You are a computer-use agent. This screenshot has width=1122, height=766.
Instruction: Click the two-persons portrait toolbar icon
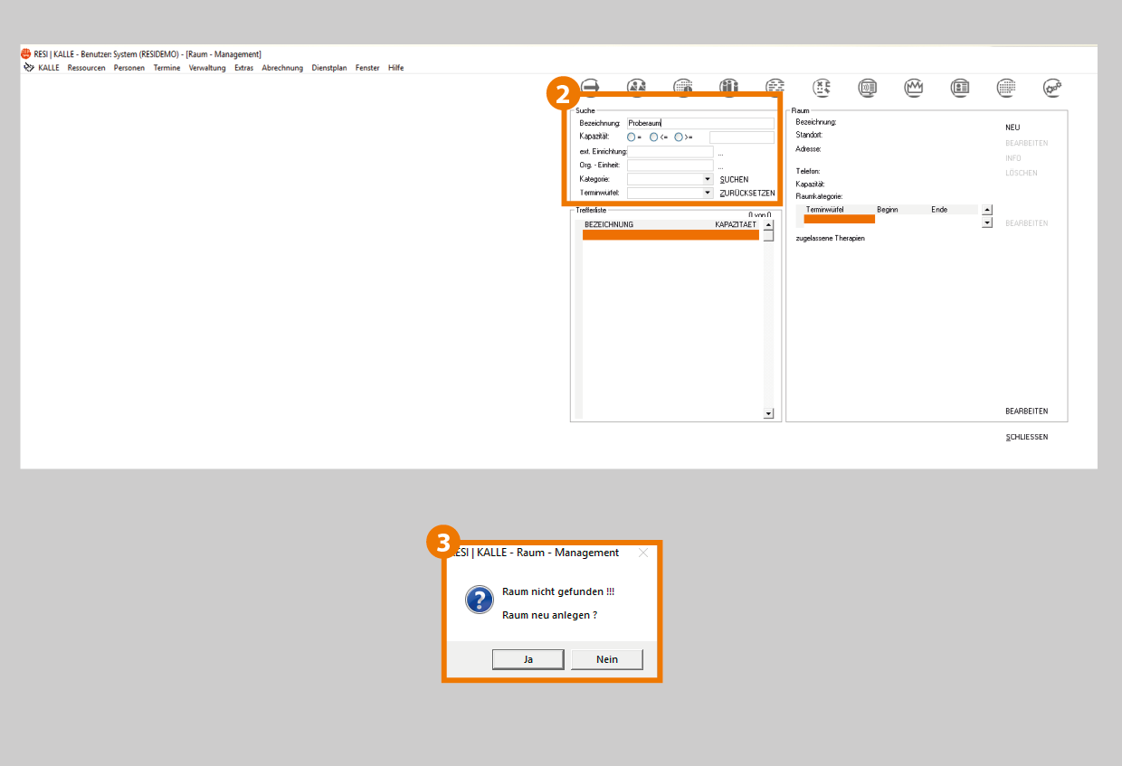click(x=637, y=87)
